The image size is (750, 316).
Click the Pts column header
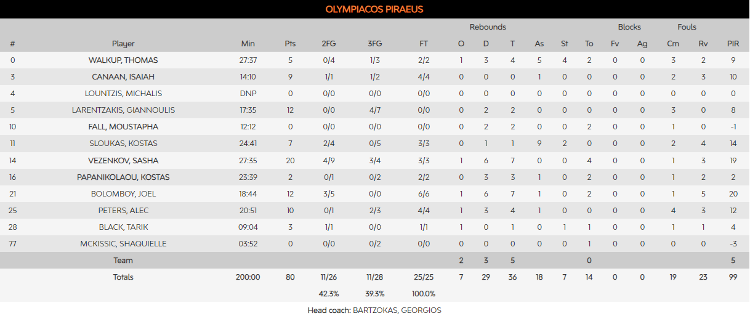coord(290,44)
